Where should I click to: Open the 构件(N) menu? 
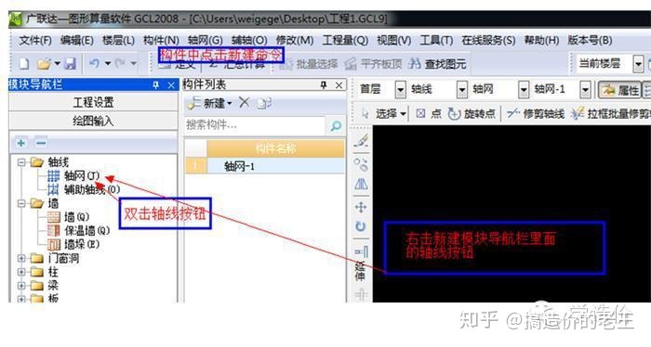161,40
